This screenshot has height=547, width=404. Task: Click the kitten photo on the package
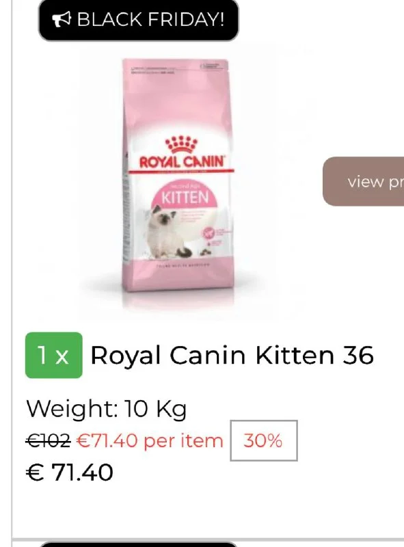[x=168, y=232]
